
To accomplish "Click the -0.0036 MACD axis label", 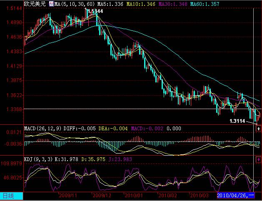I will point(13,144).
